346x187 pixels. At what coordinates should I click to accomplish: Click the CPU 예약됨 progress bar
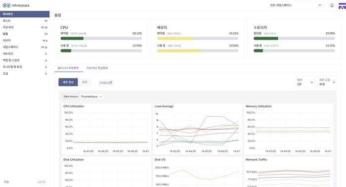[x=101, y=39]
